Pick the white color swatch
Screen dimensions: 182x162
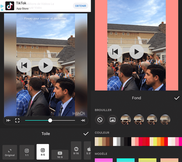[115, 142]
